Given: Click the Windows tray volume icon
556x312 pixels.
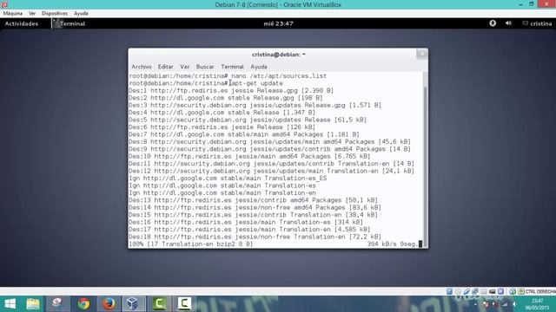Looking at the screenshot, I should click(x=514, y=304).
